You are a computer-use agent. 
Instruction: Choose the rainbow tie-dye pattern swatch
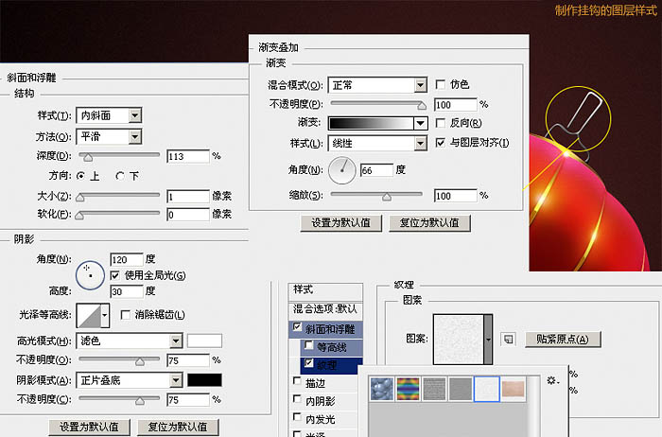coord(408,389)
